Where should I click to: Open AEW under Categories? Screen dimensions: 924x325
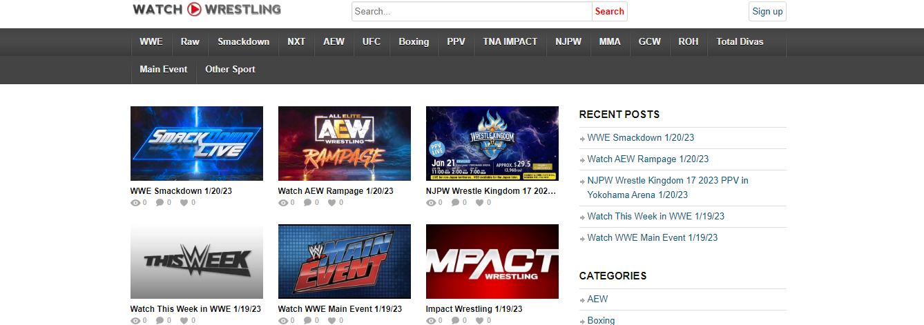point(597,299)
